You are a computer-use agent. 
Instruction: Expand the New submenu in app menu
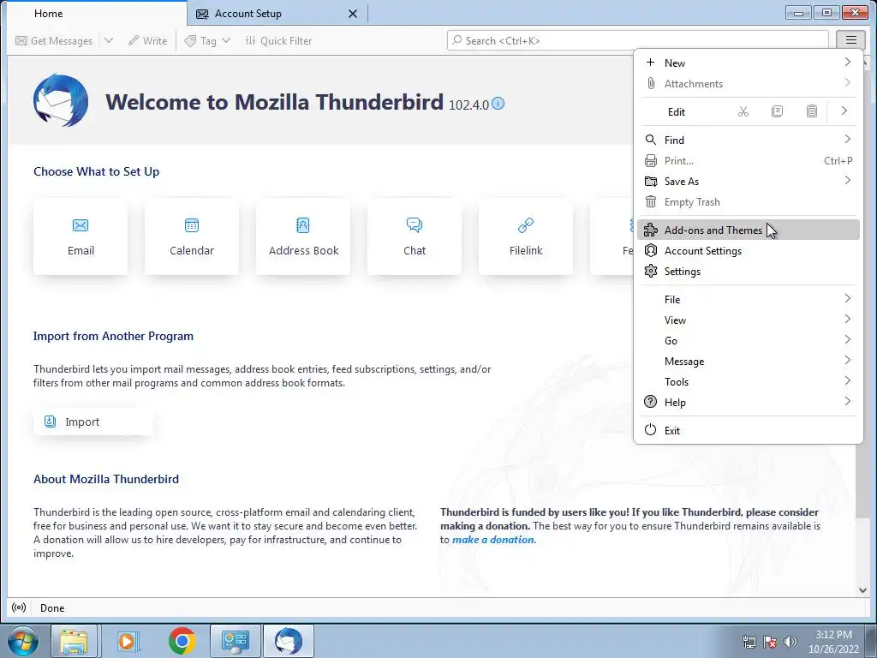coord(748,63)
